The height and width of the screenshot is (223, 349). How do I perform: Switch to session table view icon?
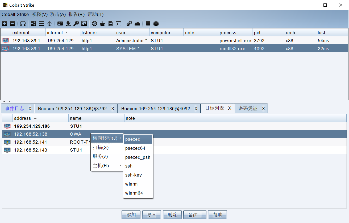click(41, 24)
